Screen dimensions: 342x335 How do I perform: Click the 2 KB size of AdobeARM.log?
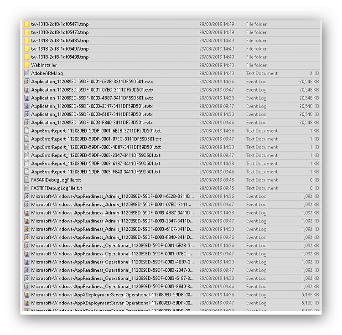click(x=314, y=73)
